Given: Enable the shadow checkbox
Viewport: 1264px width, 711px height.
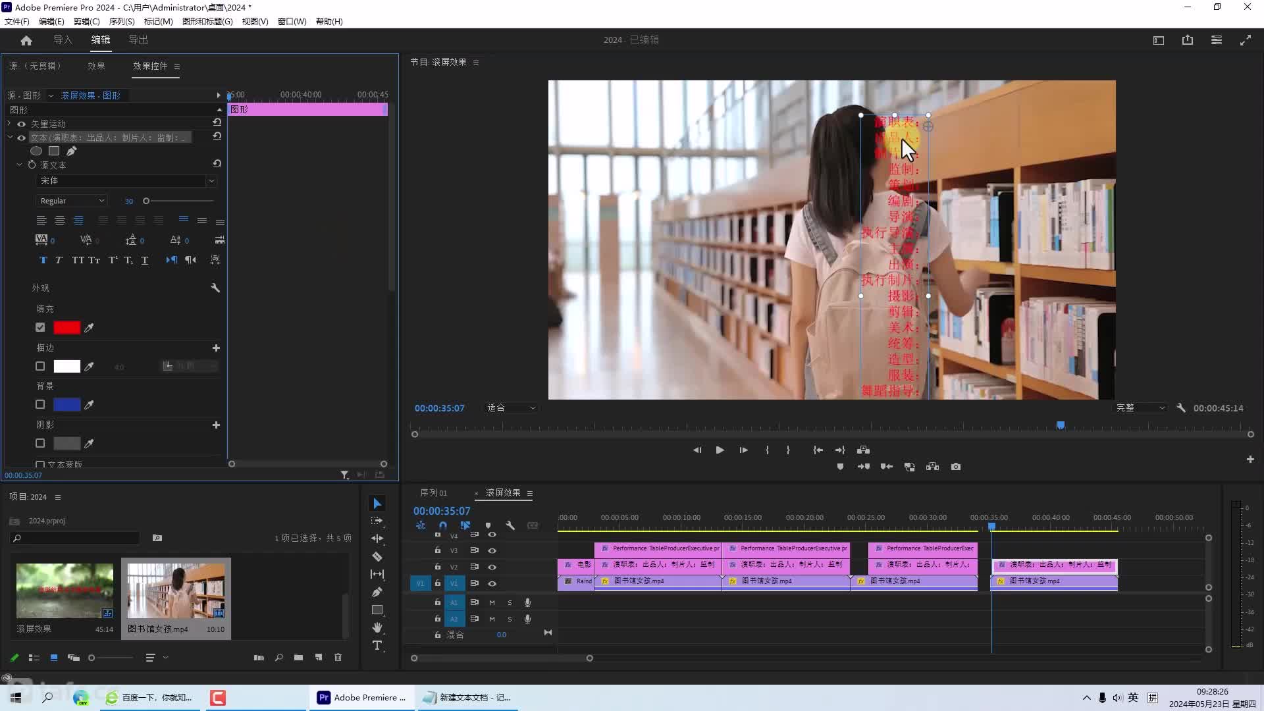Looking at the screenshot, I should [40, 443].
